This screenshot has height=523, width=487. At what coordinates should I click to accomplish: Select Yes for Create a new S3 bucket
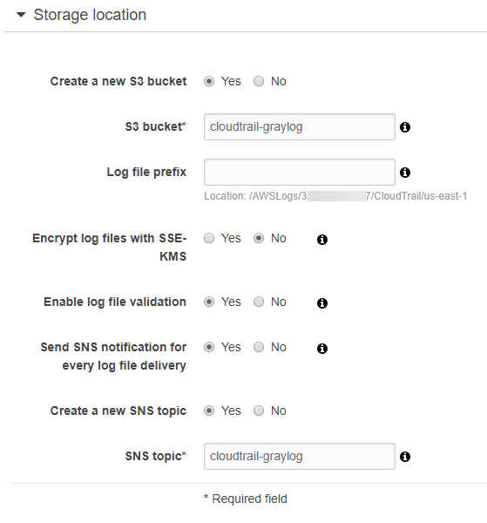[209, 81]
